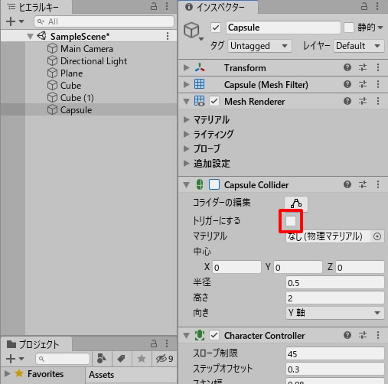This screenshot has height=384, width=388.
Task: Click the physics material object picker circle
Action: 377,236
